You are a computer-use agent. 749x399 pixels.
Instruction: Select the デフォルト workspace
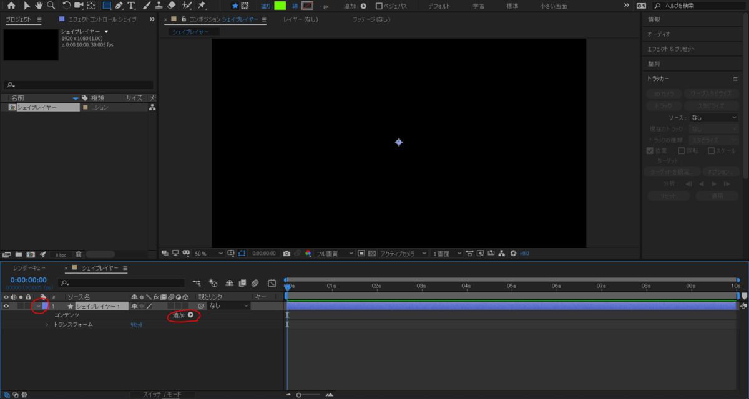tap(439, 6)
